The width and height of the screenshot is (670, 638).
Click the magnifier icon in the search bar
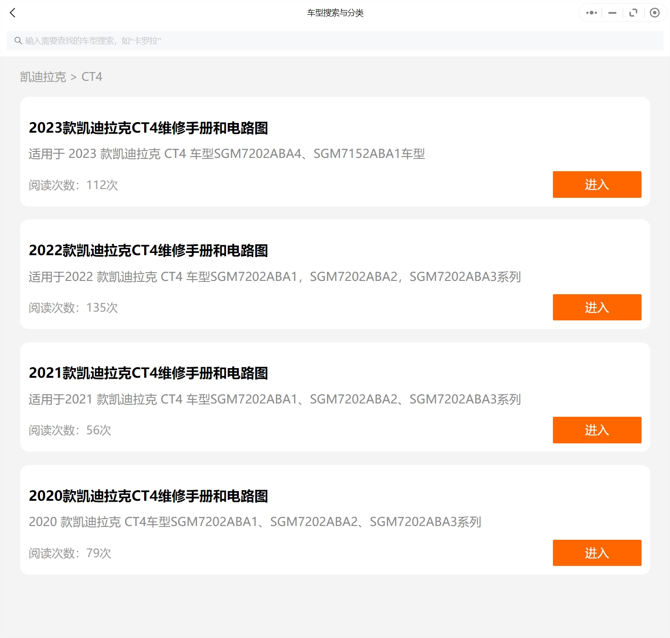coord(18,40)
